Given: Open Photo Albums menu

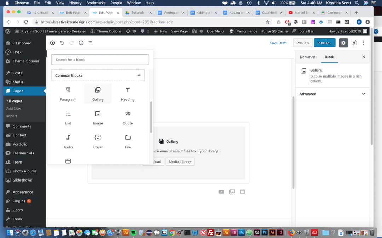Looking at the screenshot, I should click(24, 171).
